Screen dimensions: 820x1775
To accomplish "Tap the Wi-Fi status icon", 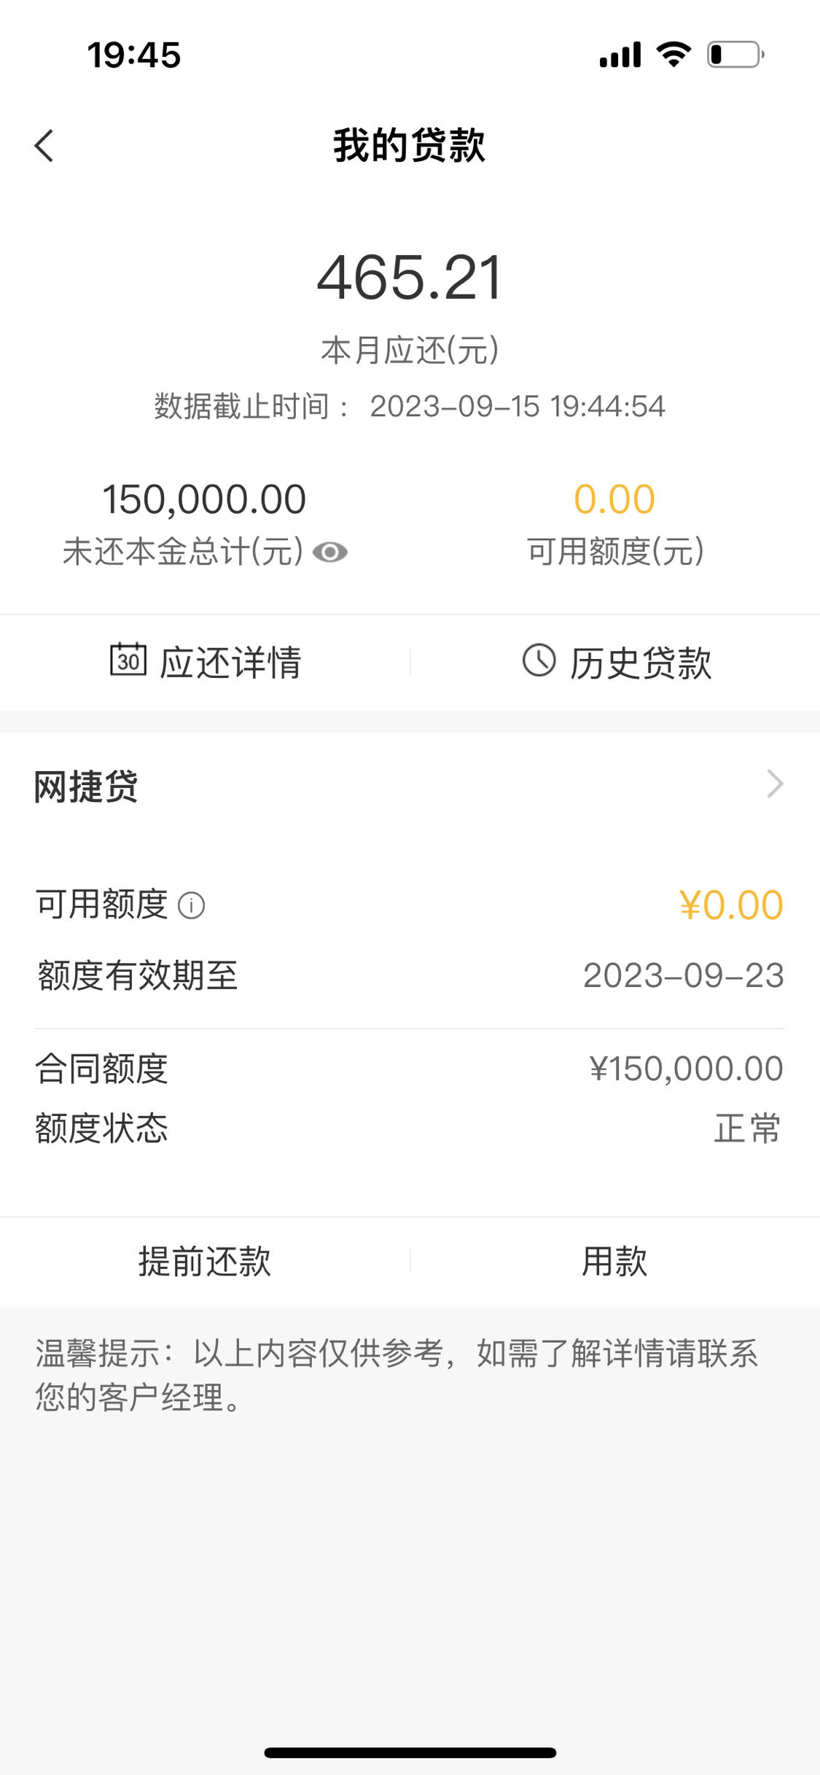I will [x=673, y=55].
